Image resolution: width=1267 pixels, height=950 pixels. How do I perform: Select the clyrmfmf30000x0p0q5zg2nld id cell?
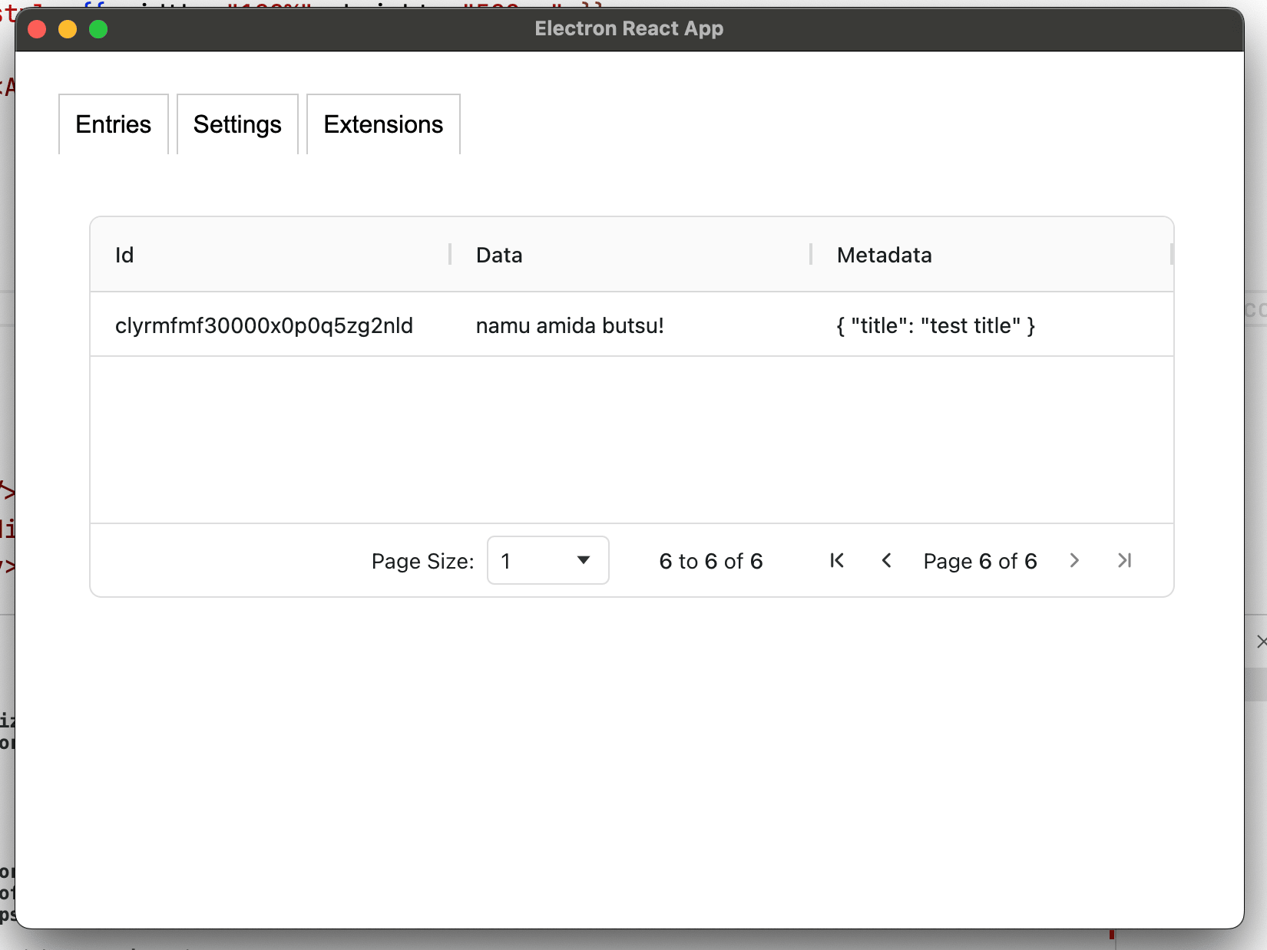pyautogui.click(x=264, y=325)
